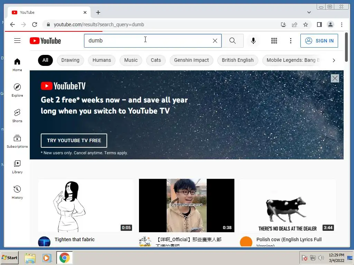
Task: Open the Polish cow channel avatar
Action: click(x=246, y=241)
